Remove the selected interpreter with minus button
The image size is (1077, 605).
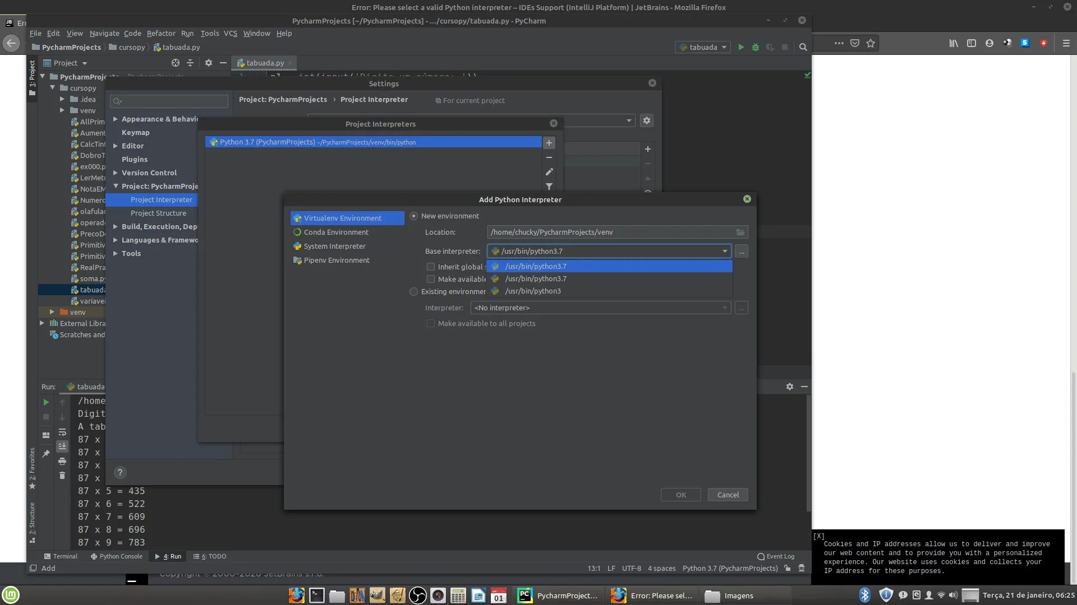pyautogui.click(x=549, y=158)
